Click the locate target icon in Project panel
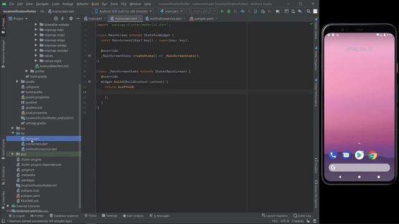 (x=55, y=19)
